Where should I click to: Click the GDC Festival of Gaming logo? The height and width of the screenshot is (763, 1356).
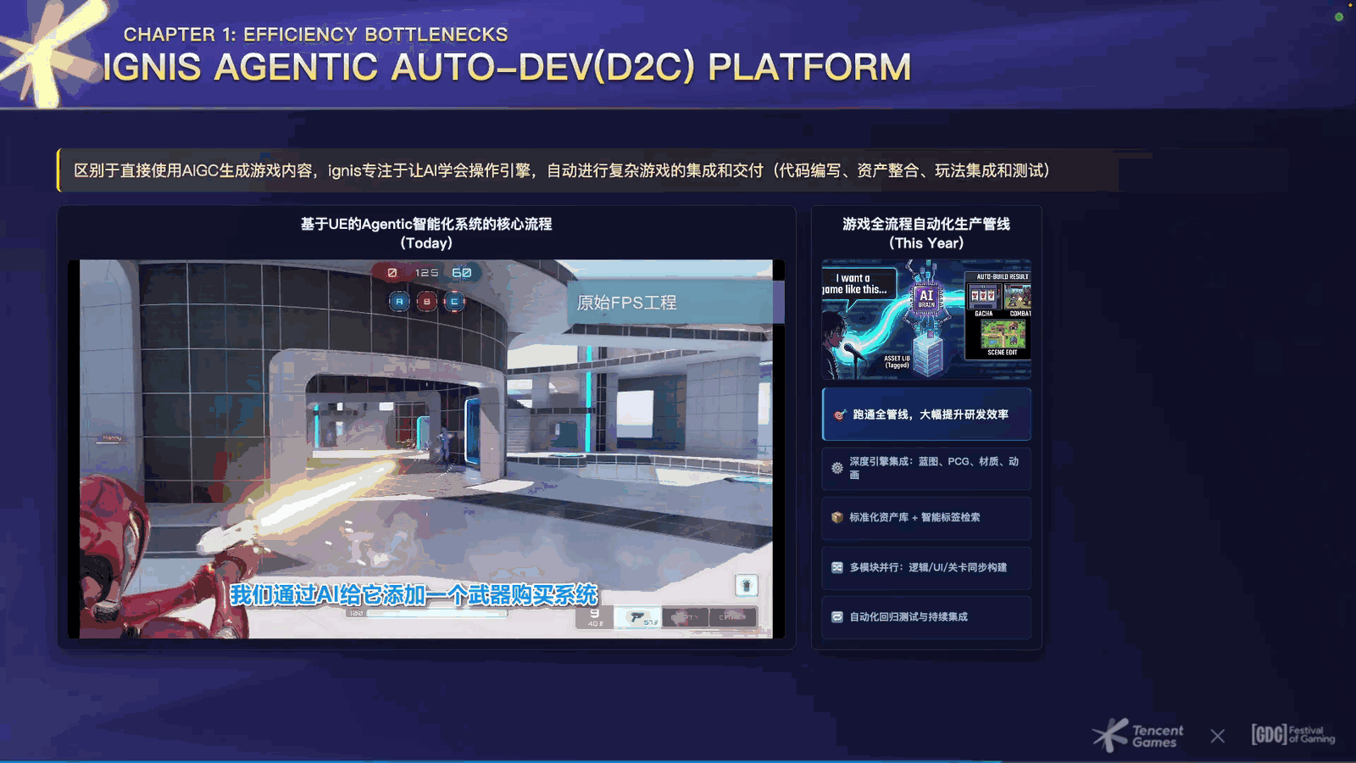pos(1293,734)
